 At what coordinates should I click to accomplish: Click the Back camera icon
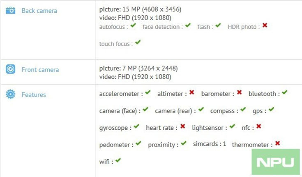10,10
